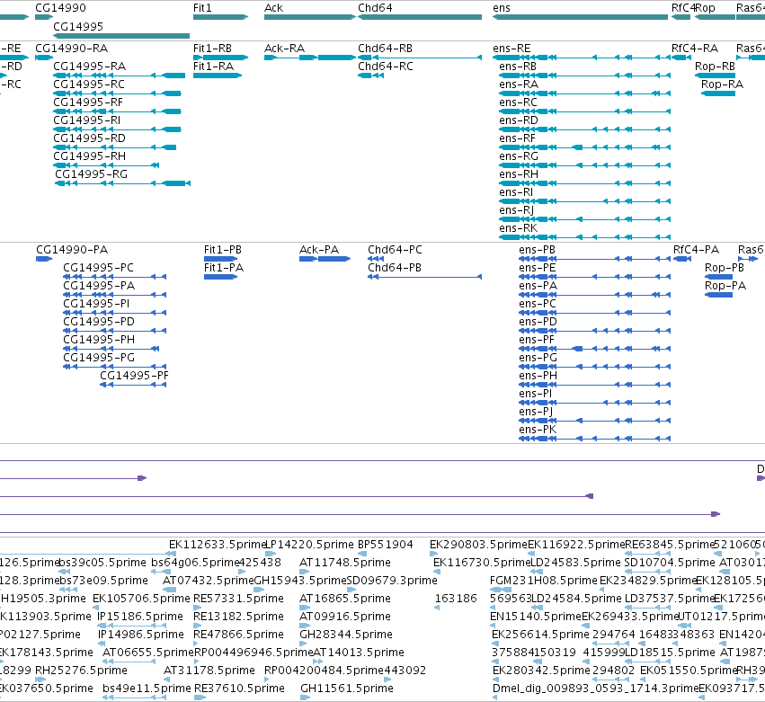Select the CG14995-RC transcript label
Image resolution: width=765 pixels, height=702 pixels.
(89, 84)
